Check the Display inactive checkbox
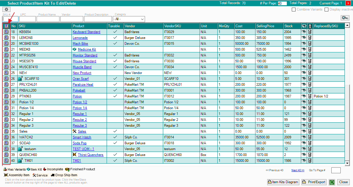The image size is (353, 187). [327, 9]
